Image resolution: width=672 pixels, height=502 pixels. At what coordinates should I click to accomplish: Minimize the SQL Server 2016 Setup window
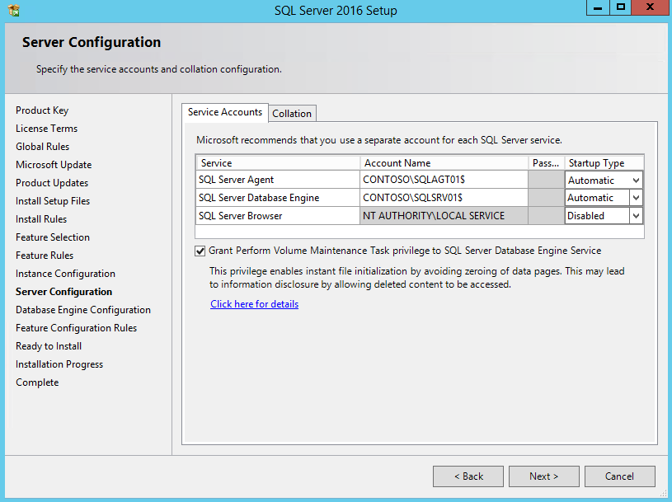click(598, 7)
